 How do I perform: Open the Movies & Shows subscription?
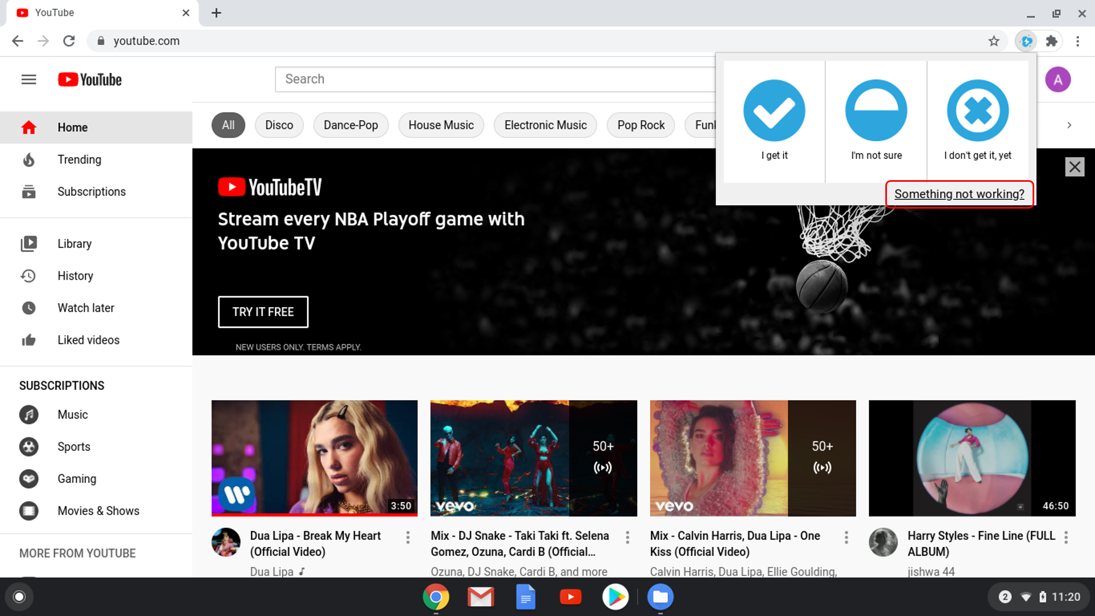[x=96, y=511]
